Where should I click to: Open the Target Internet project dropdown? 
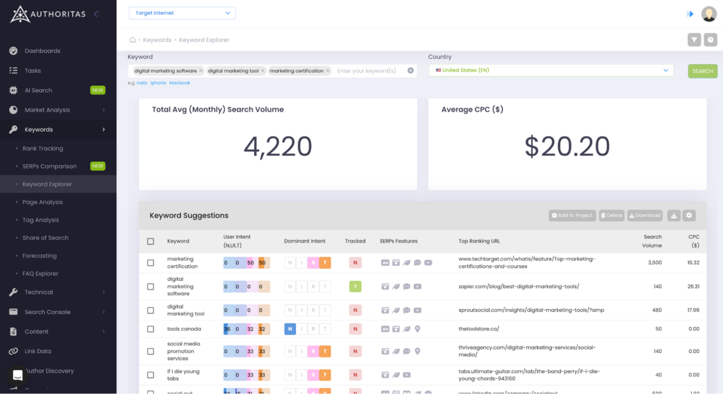[x=182, y=13]
